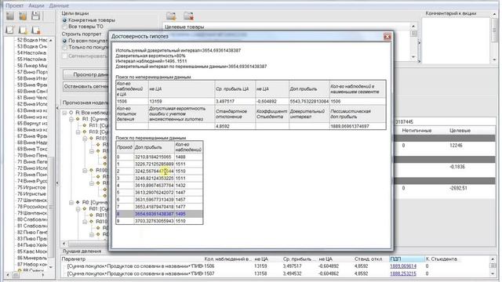
Task: Collapse the R100 tree node
Action: [85, 171]
